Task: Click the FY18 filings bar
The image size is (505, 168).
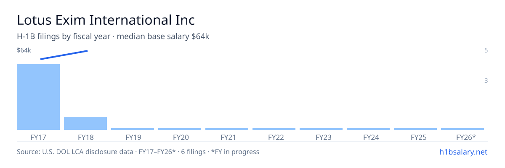Action: pyautogui.click(x=85, y=123)
